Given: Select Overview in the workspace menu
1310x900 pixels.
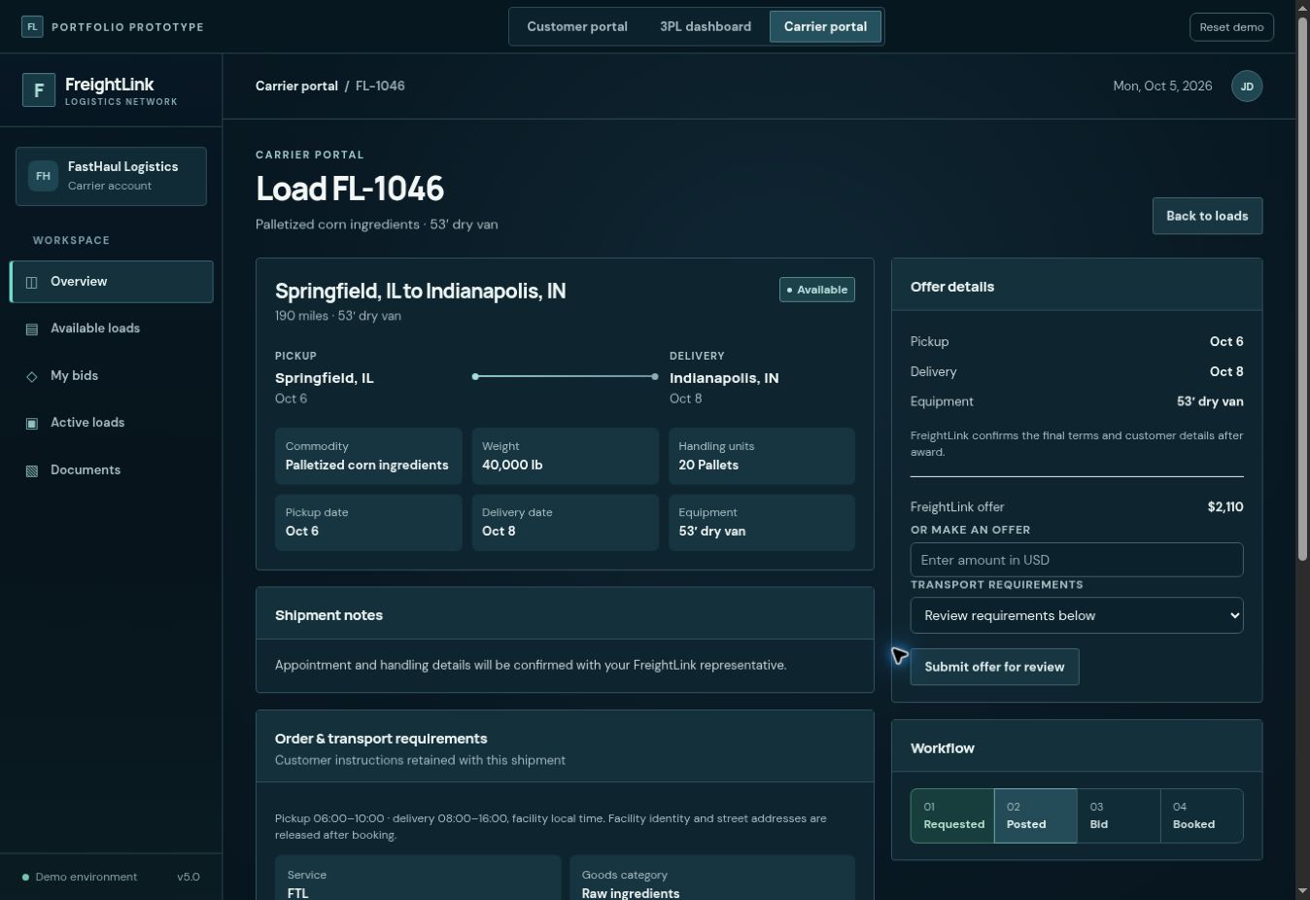Looking at the screenshot, I should point(112,282).
